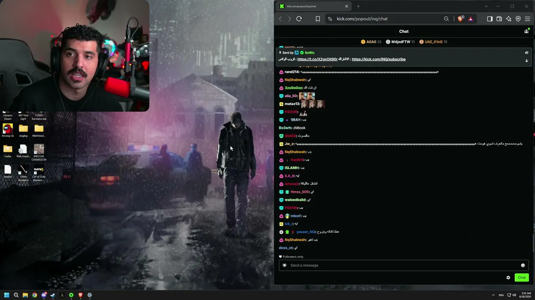This screenshot has height=300, width=535.
Task: Open a new browser tab
Action: point(358,6)
